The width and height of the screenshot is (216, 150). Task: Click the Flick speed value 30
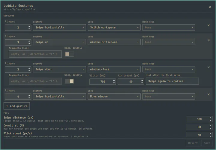199,135
